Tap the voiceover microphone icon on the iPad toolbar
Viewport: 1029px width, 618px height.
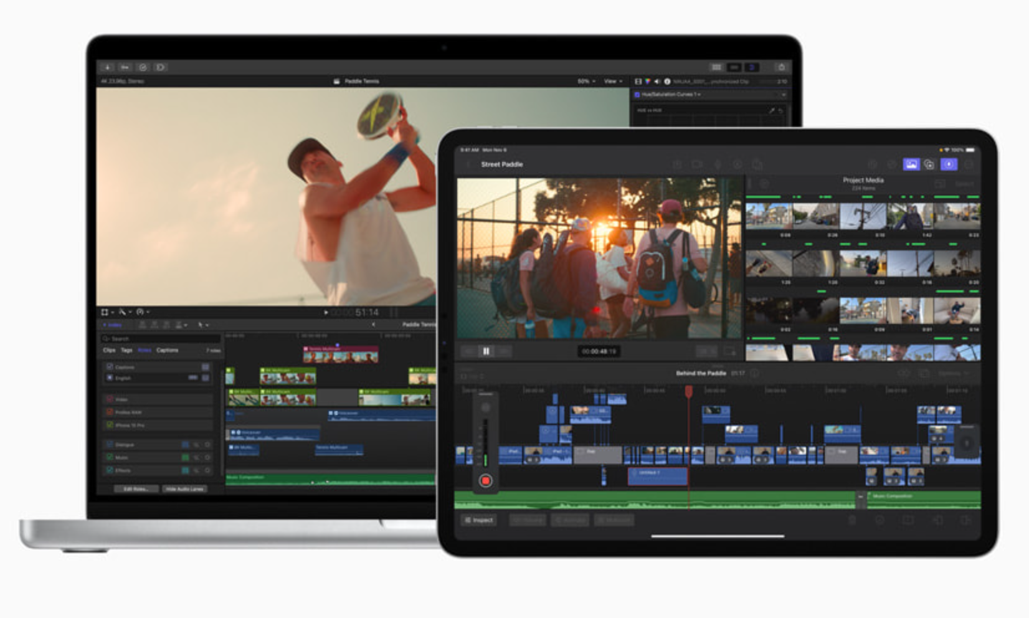pyautogui.click(x=718, y=163)
